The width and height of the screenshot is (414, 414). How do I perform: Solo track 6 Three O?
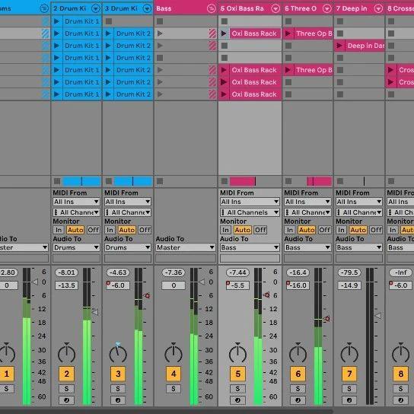click(298, 389)
